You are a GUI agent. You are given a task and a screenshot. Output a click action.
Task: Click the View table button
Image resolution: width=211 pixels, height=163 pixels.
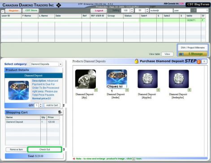167,54
